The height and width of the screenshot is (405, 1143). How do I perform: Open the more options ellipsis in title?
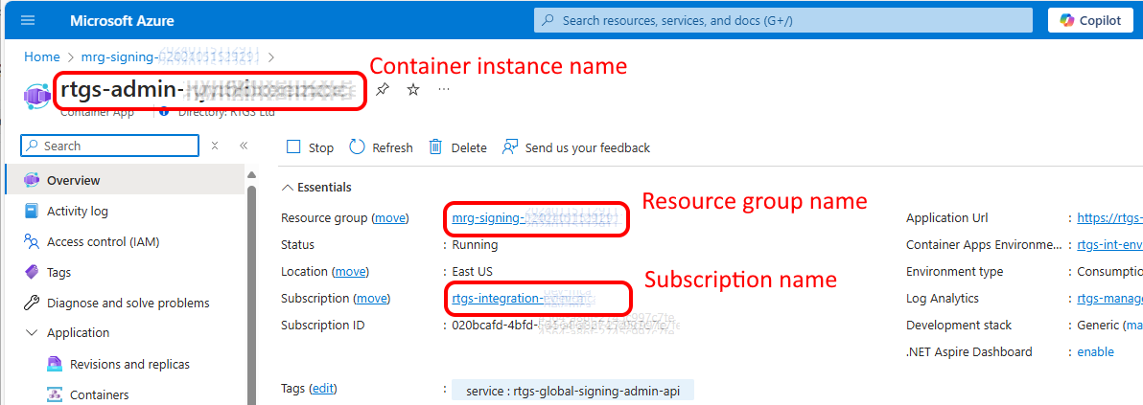pyautogui.click(x=444, y=90)
